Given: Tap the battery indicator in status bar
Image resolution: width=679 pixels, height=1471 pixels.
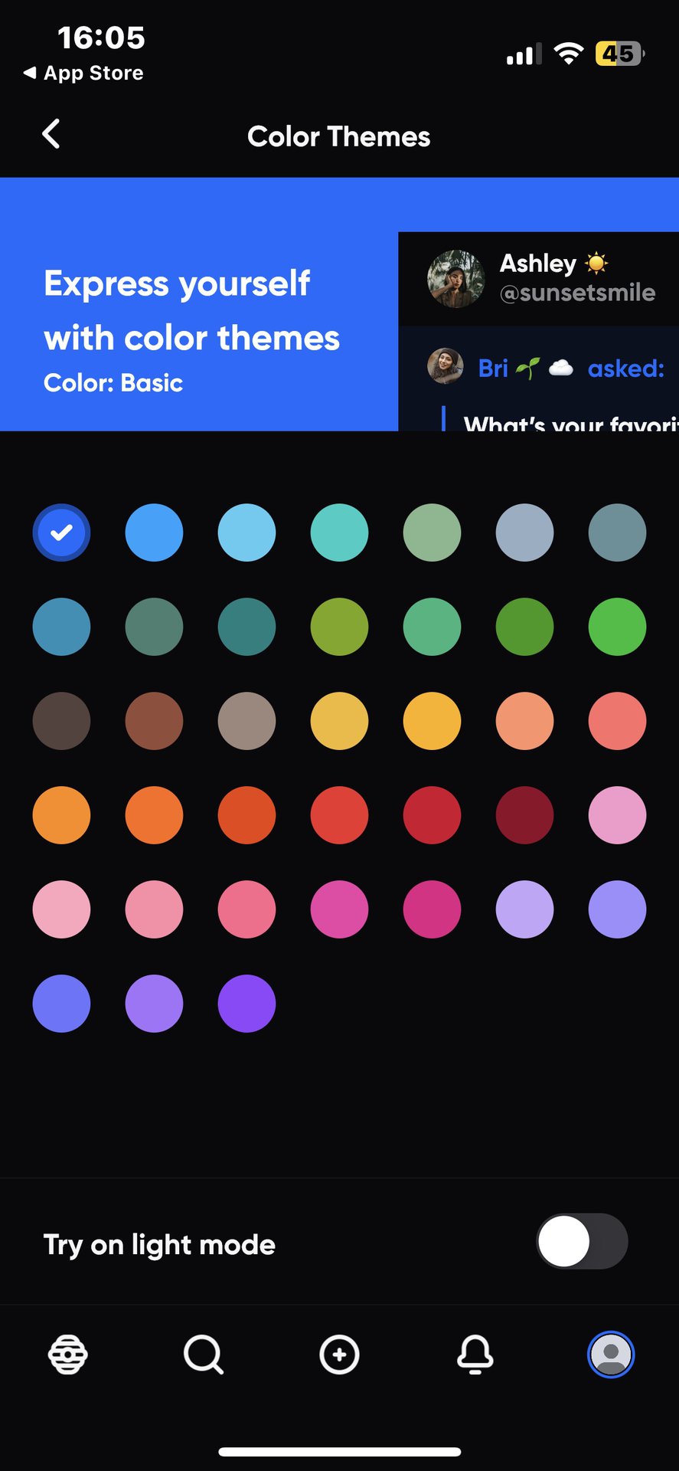Looking at the screenshot, I should [x=620, y=54].
